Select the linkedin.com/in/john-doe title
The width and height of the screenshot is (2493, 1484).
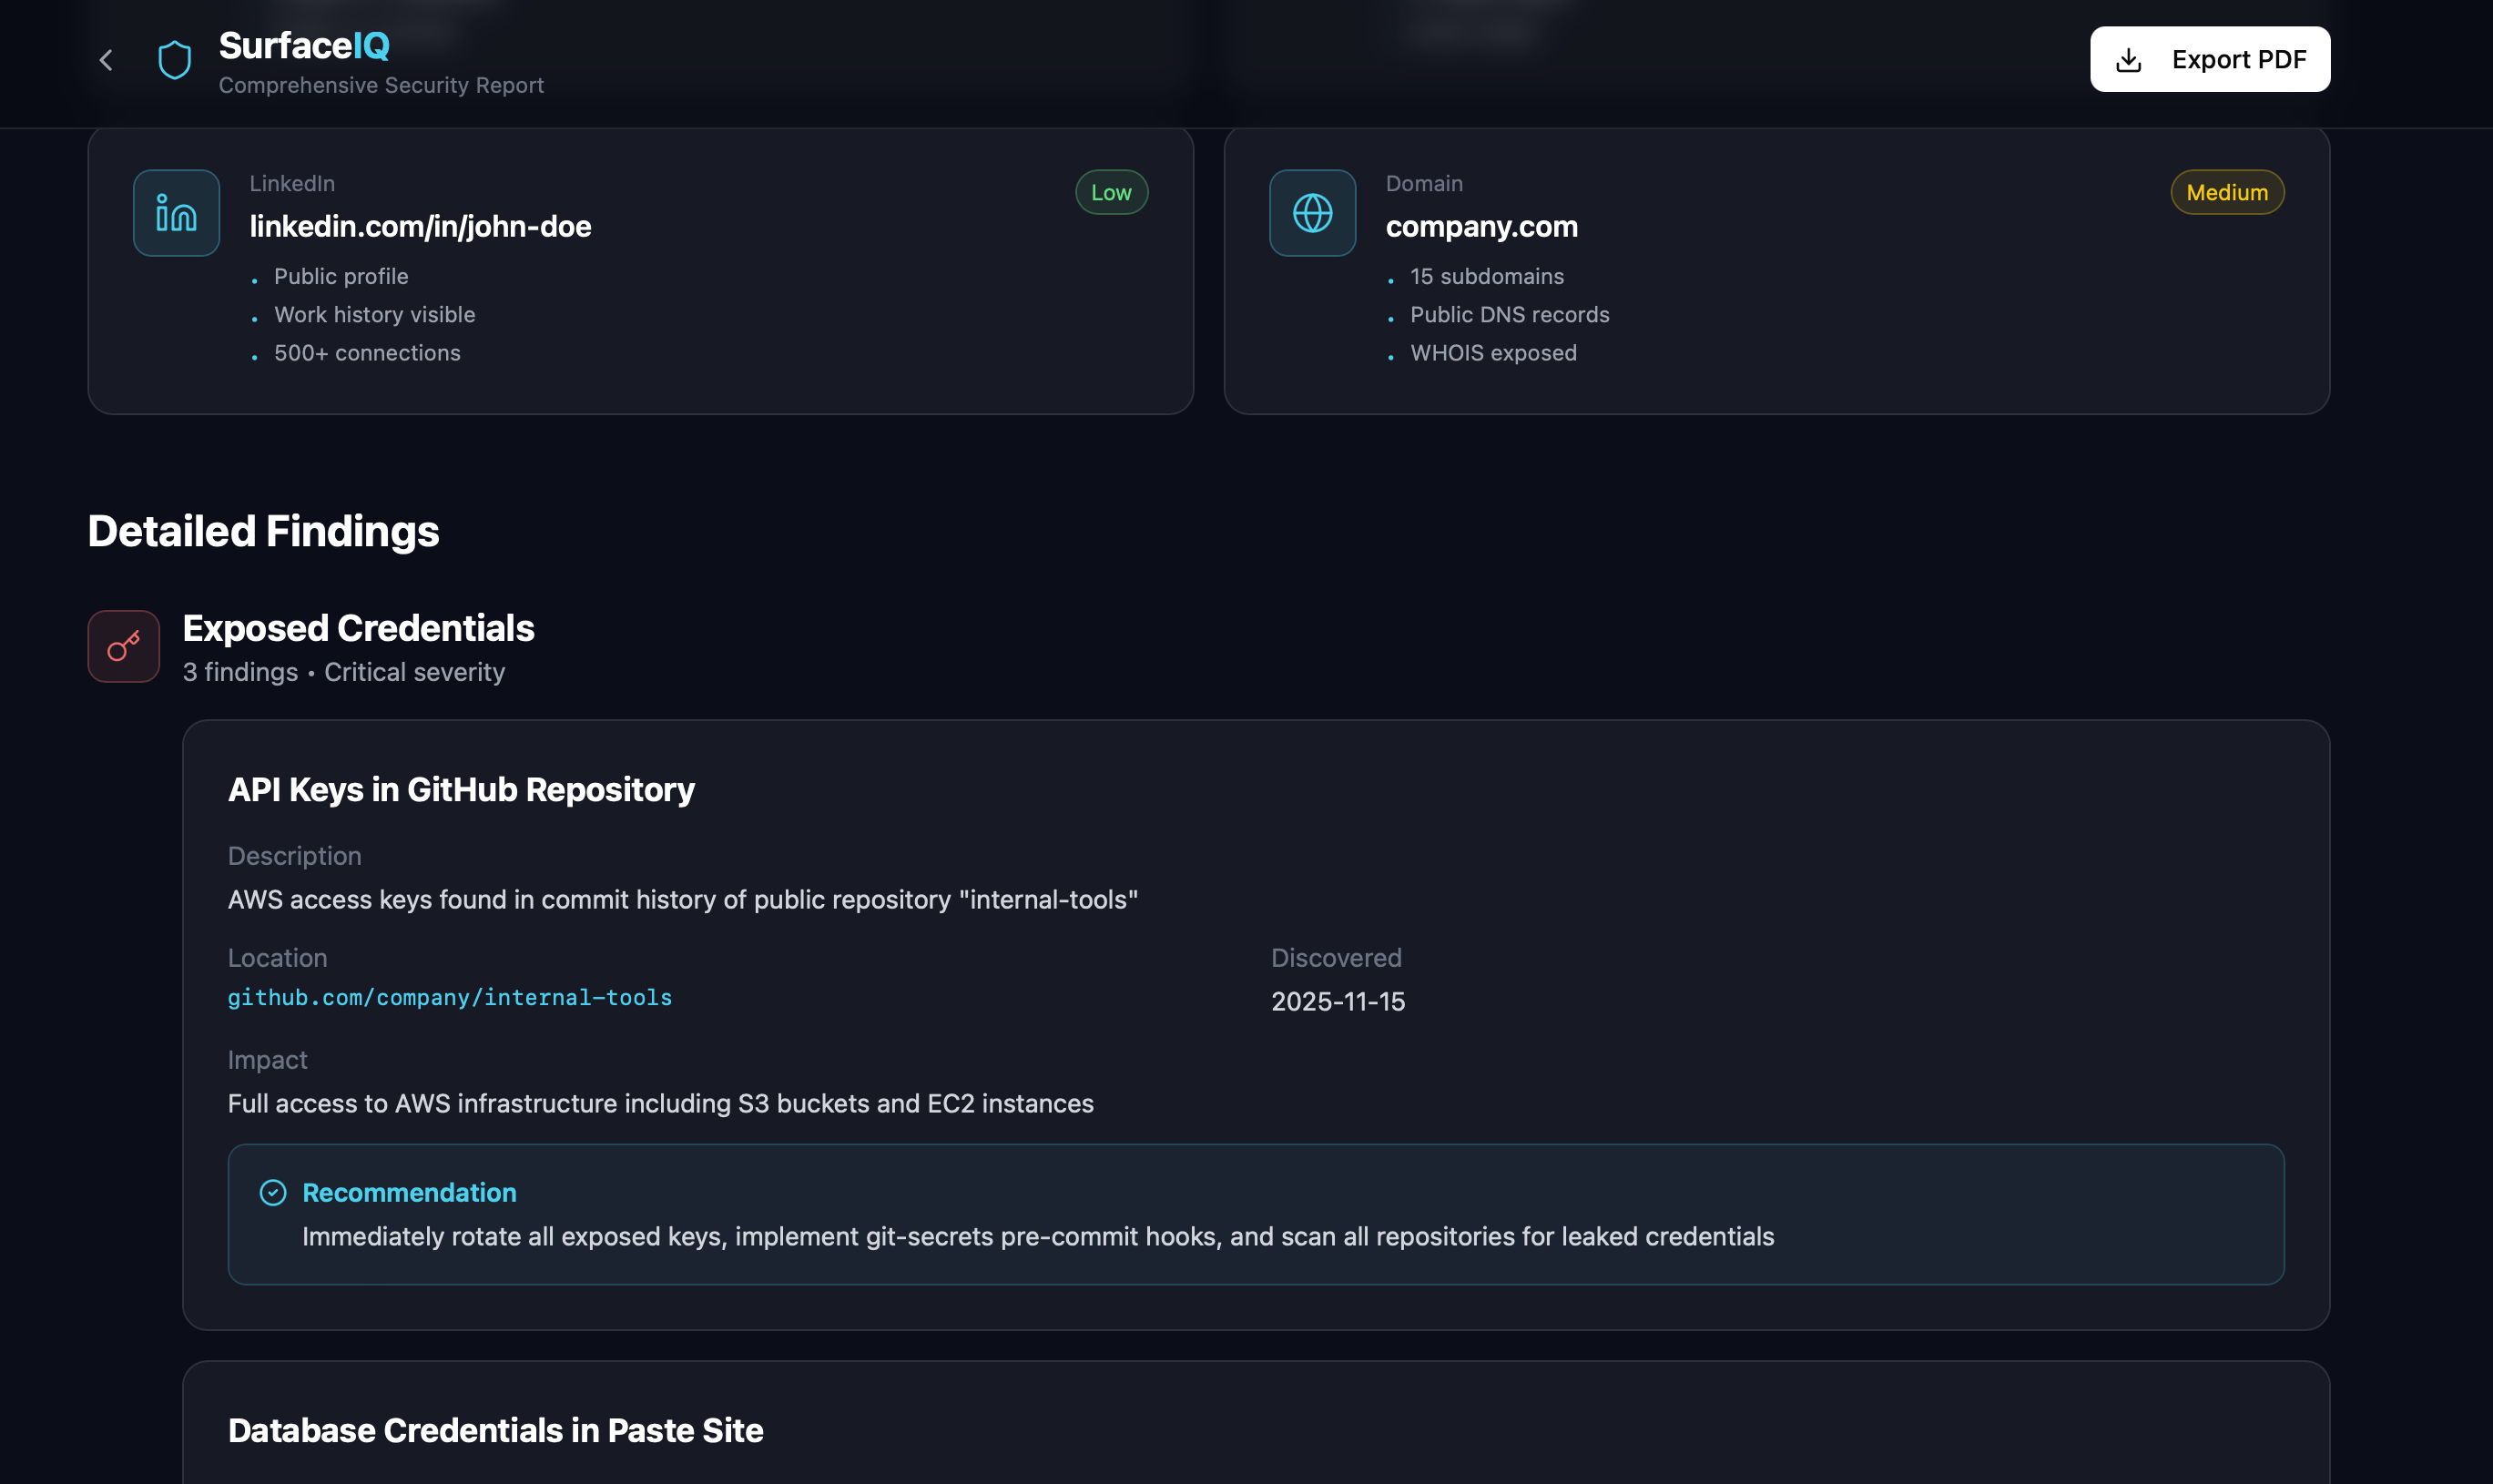pos(420,227)
